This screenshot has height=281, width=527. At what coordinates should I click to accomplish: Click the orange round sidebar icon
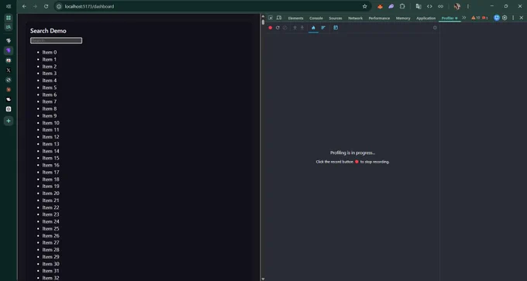pyautogui.click(x=9, y=90)
